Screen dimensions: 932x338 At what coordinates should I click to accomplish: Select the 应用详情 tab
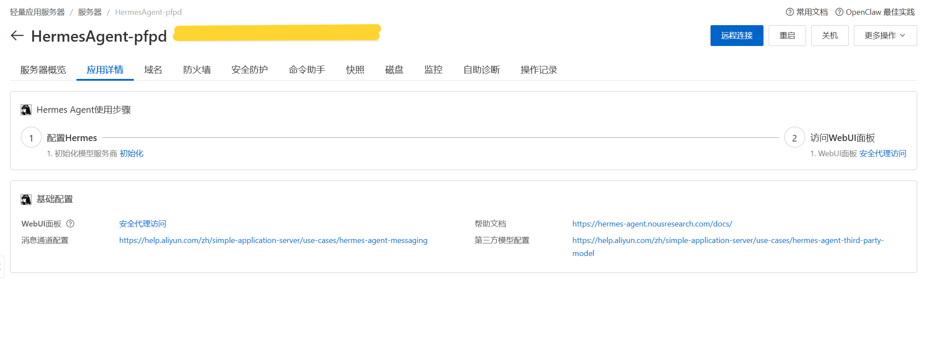coord(105,70)
